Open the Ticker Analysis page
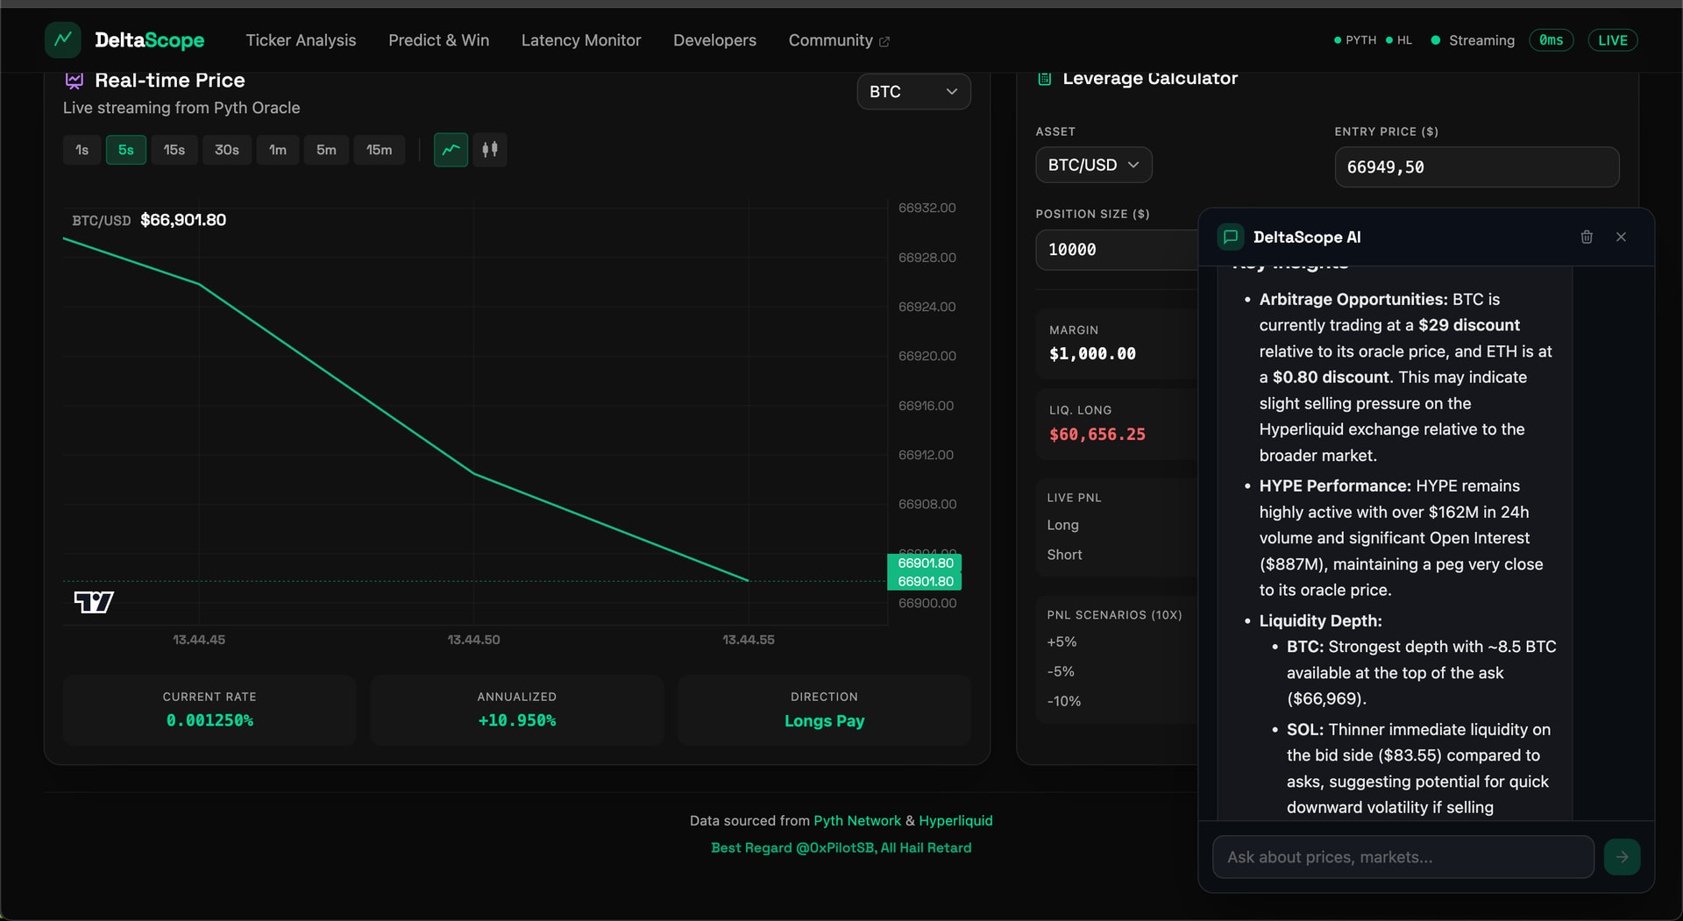Screen dimensions: 1683x921 coord(301,40)
